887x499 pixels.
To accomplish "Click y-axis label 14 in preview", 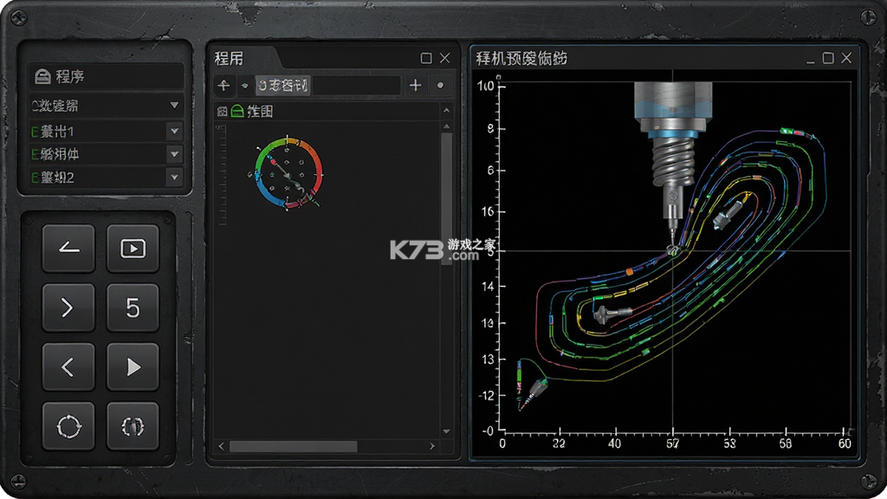I will [x=489, y=286].
